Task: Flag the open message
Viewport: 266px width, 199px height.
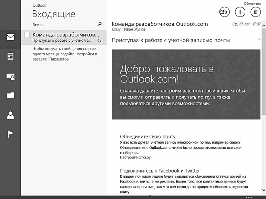Action: tap(259, 40)
